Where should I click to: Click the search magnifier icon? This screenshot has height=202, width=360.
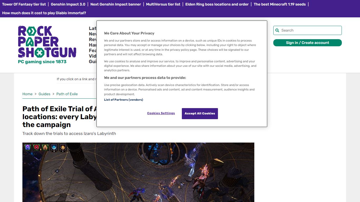[x=277, y=31]
